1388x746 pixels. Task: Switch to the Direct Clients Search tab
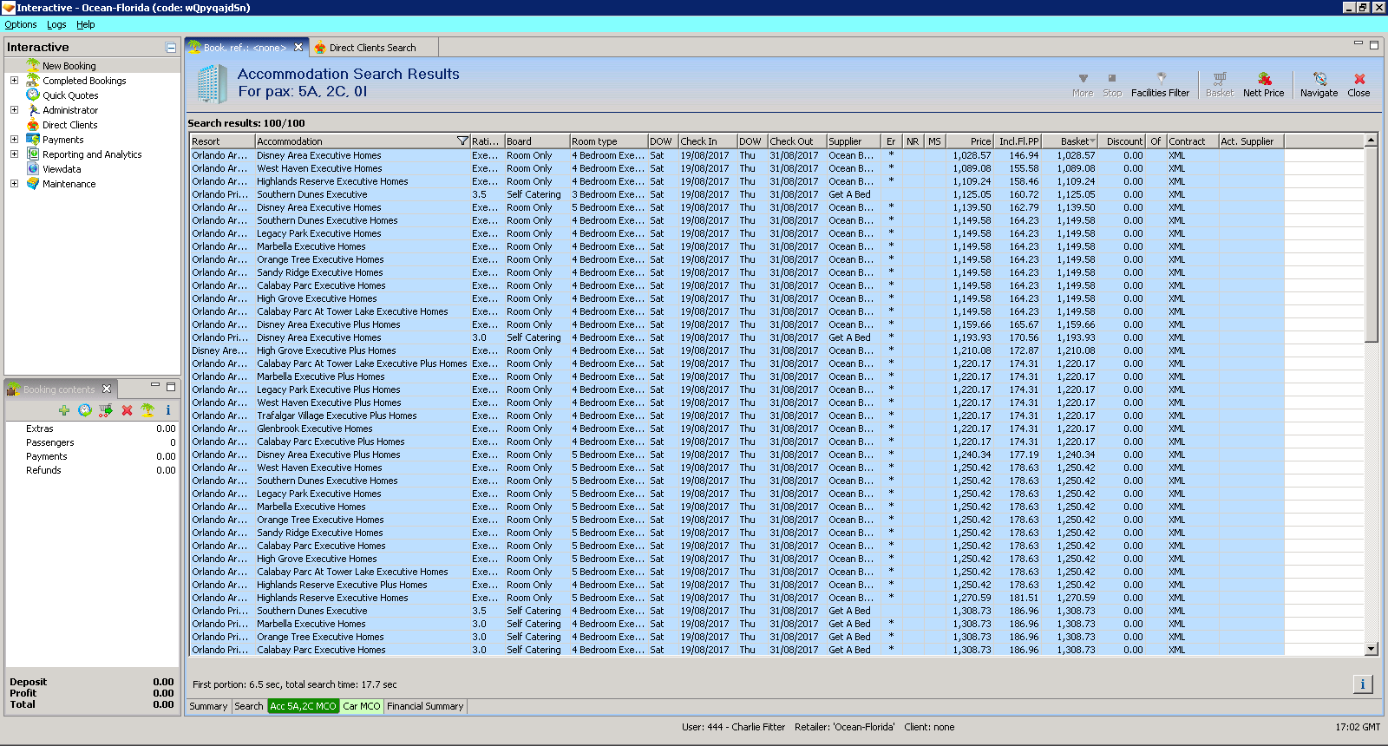pos(372,48)
